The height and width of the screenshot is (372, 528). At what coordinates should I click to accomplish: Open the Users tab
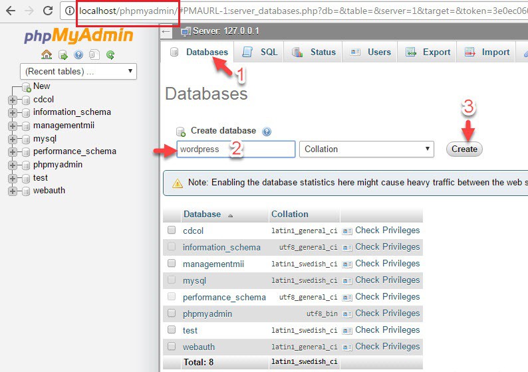tap(370, 52)
